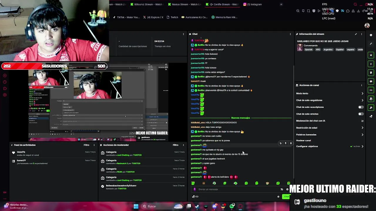Click the wrench icon in right sidebar
The image size is (376, 211).
[x=371, y=108]
